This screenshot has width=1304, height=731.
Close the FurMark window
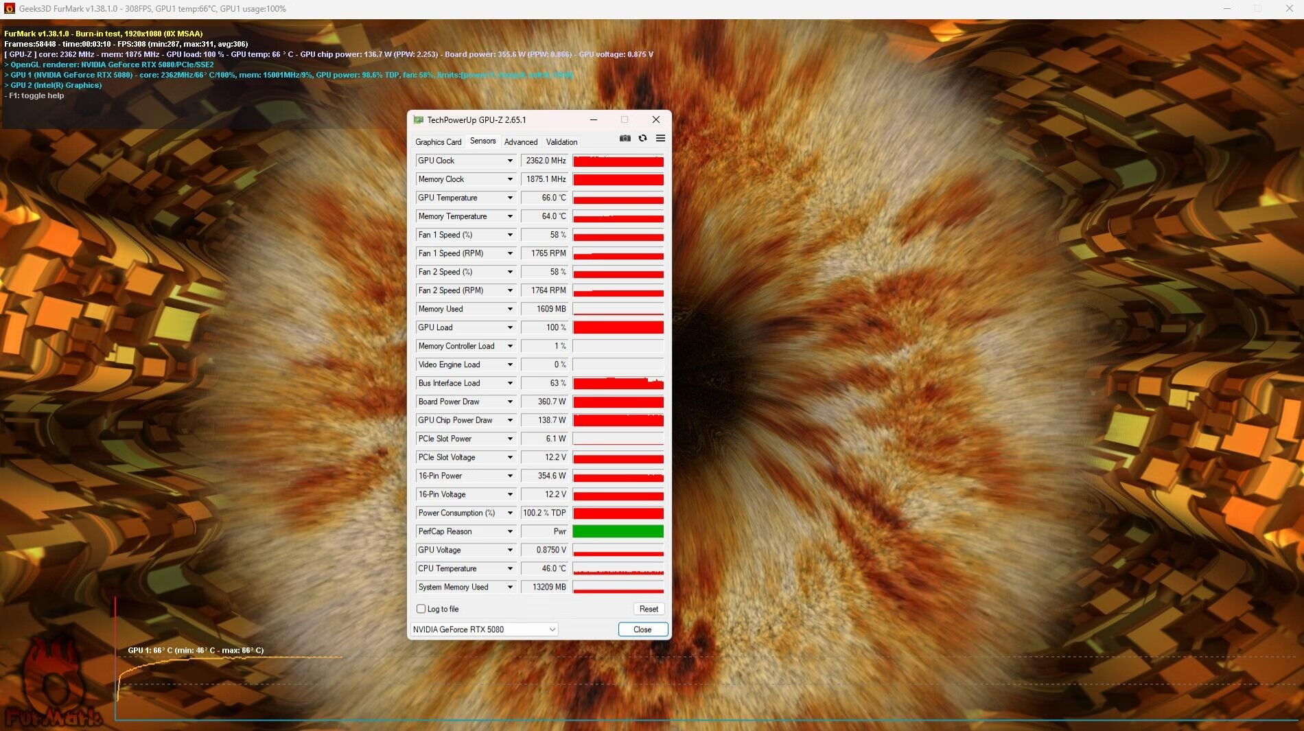tap(1289, 9)
